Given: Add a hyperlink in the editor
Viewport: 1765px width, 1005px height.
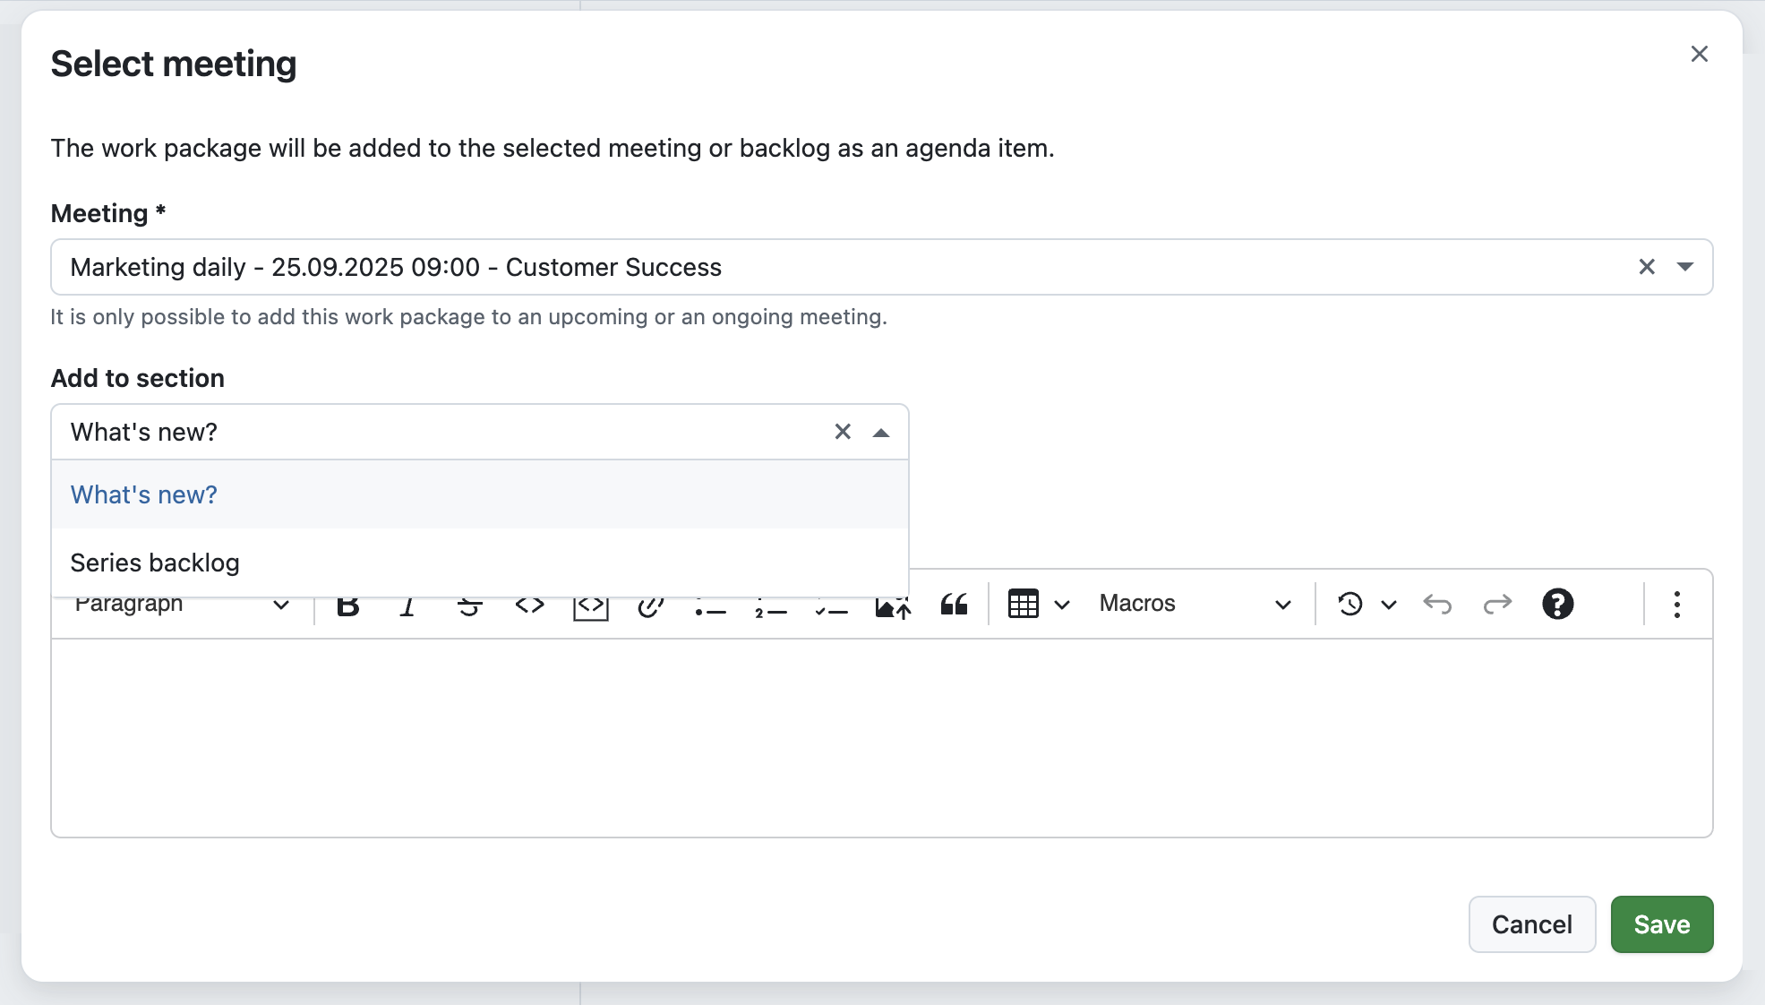Looking at the screenshot, I should [x=650, y=605].
